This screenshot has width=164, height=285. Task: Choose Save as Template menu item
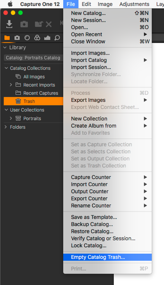107,217
